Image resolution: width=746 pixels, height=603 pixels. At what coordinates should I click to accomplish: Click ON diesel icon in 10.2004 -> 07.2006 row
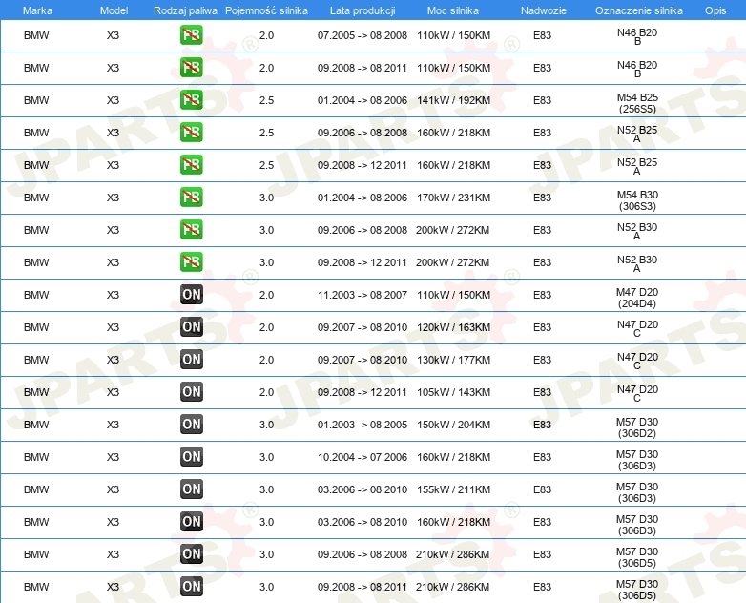tap(192, 456)
